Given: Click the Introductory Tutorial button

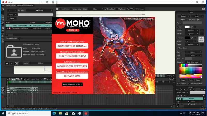Looking at the screenshot, I should 72,46.
